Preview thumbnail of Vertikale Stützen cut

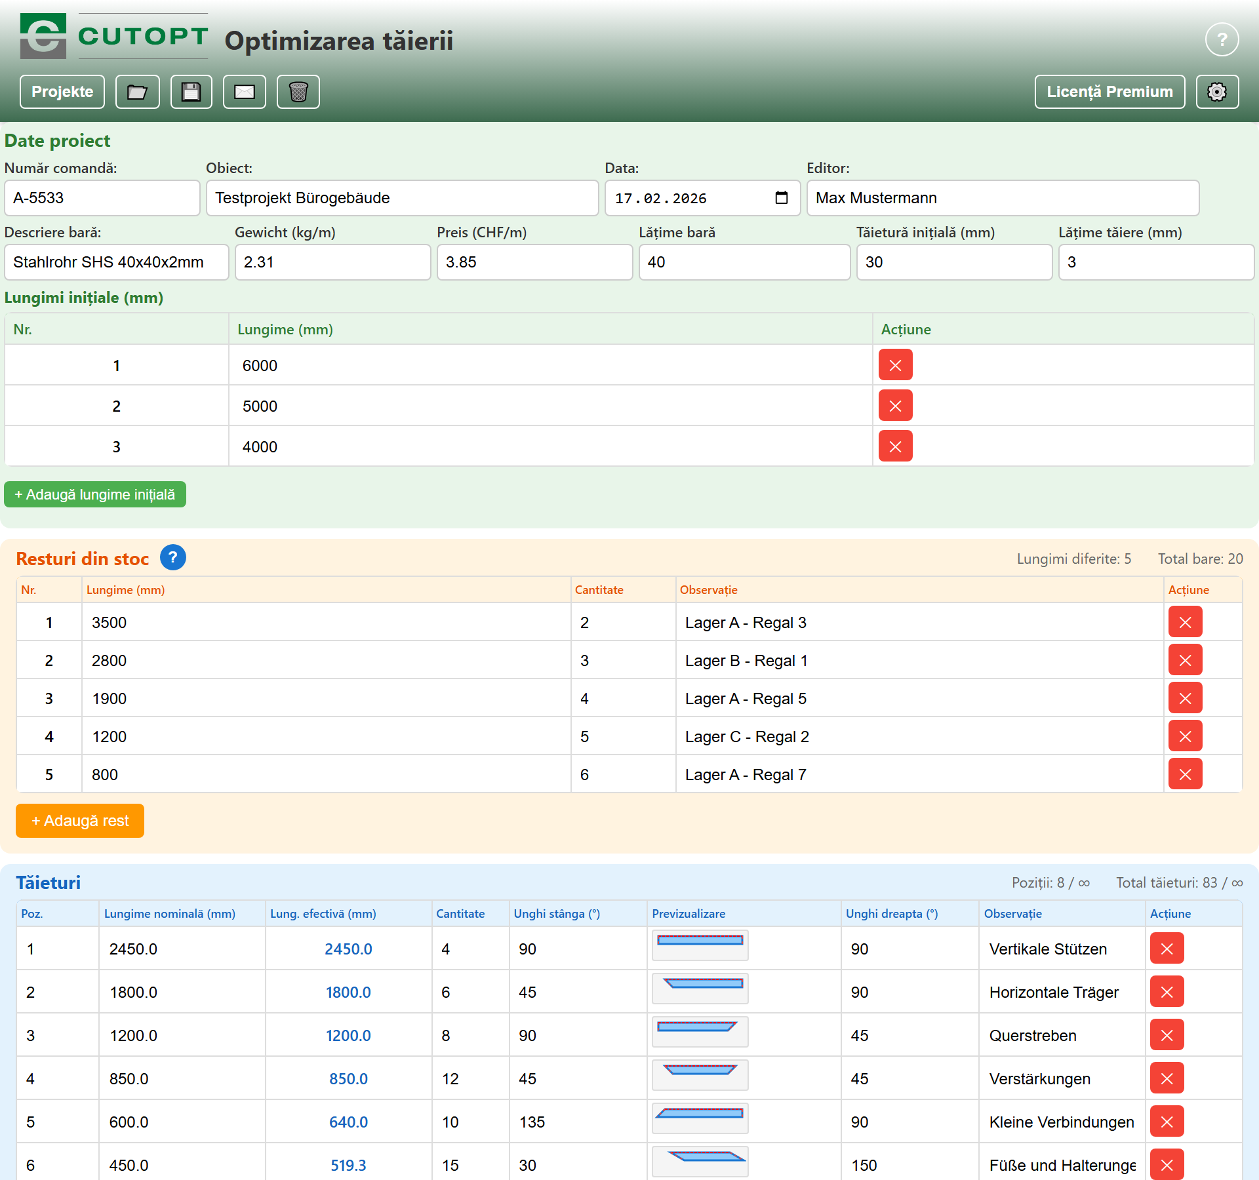(700, 945)
